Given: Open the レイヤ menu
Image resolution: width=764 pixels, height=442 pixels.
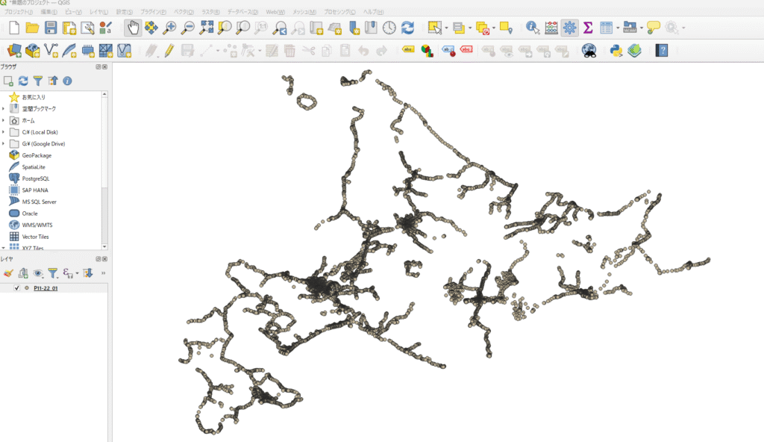Looking at the screenshot, I should (99, 12).
